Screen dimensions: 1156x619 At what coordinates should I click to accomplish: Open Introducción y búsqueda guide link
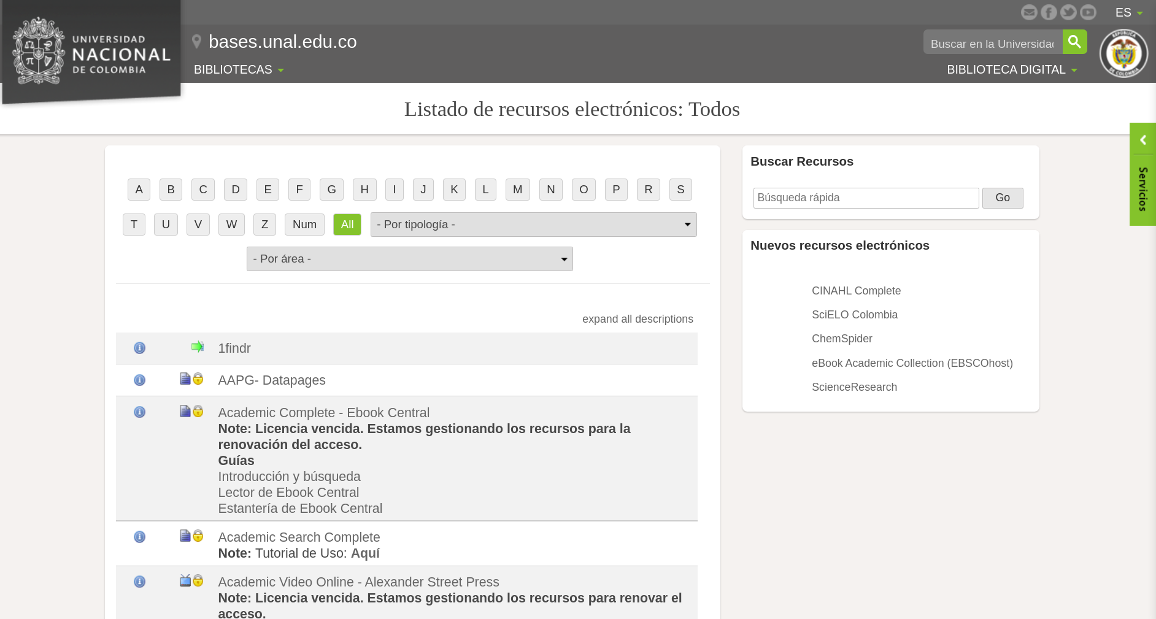click(289, 477)
